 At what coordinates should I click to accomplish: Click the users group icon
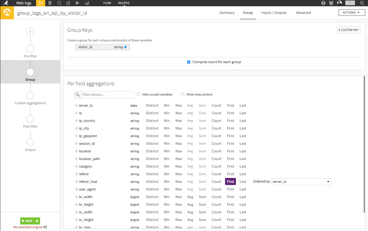pyautogui.click(x=331, y=3)
